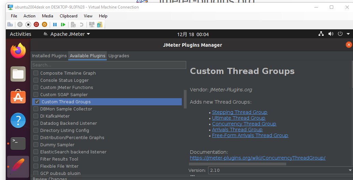
Task: Open the File menu
Action: tap(14, 16)
